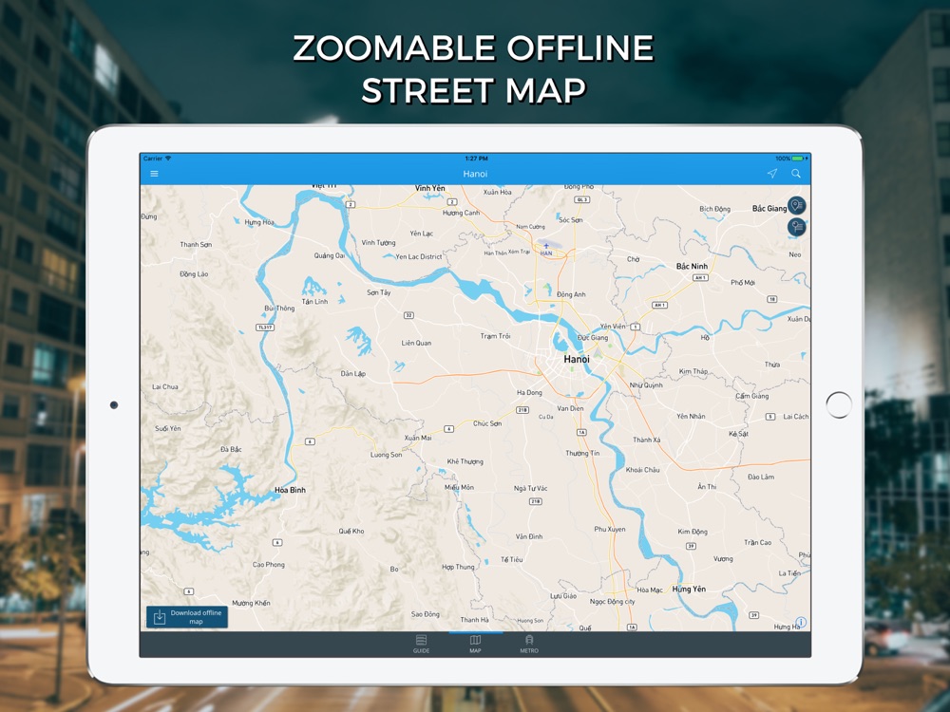
Task: Click the Hanoi title in header
Action: pos(475,174)
